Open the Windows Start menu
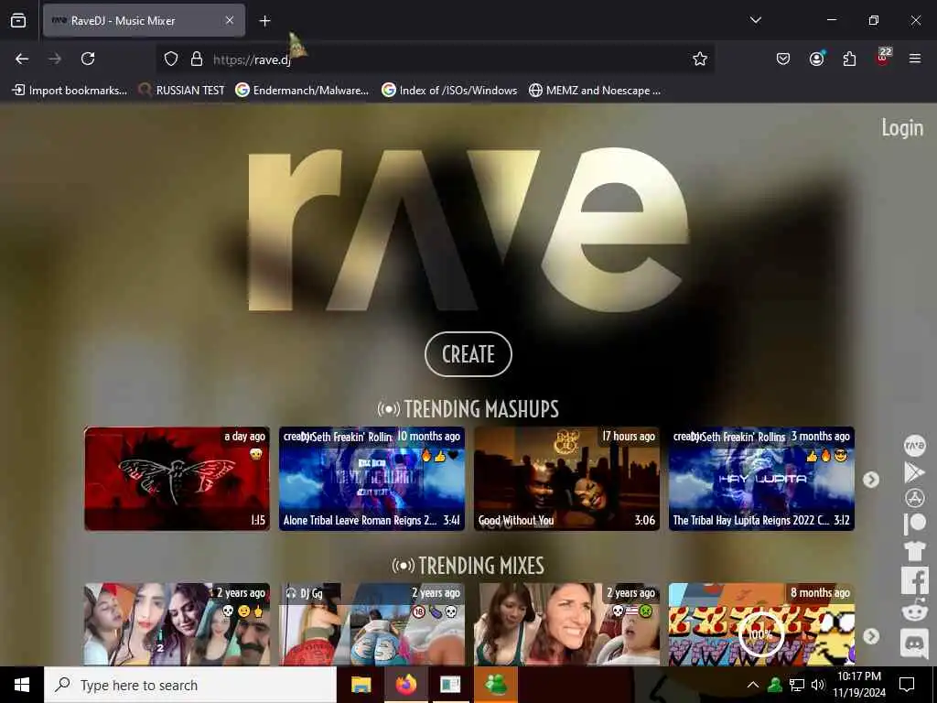This screenshot has width=937, height=703. pos(22,685)
